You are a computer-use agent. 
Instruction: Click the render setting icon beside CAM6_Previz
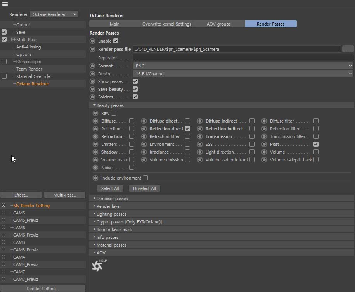tap(3, 235)
